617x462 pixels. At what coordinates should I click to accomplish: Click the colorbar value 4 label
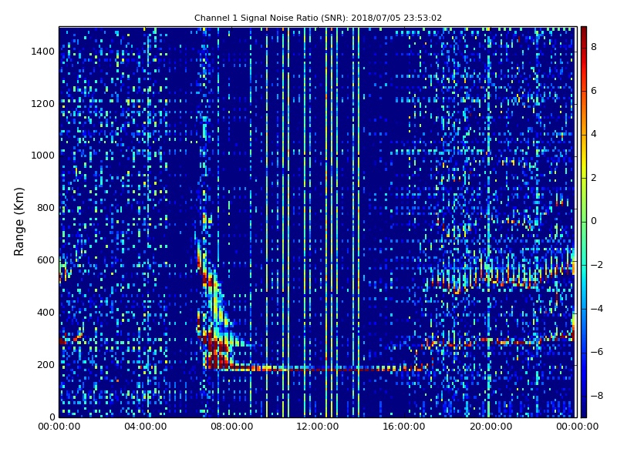(x=594, y=134)
